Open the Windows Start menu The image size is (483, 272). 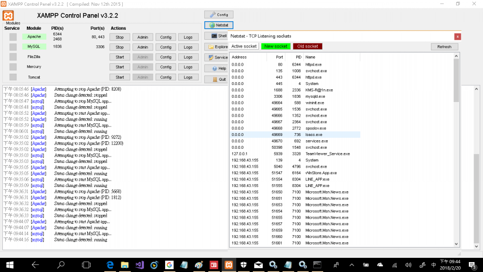click(9, 265)
